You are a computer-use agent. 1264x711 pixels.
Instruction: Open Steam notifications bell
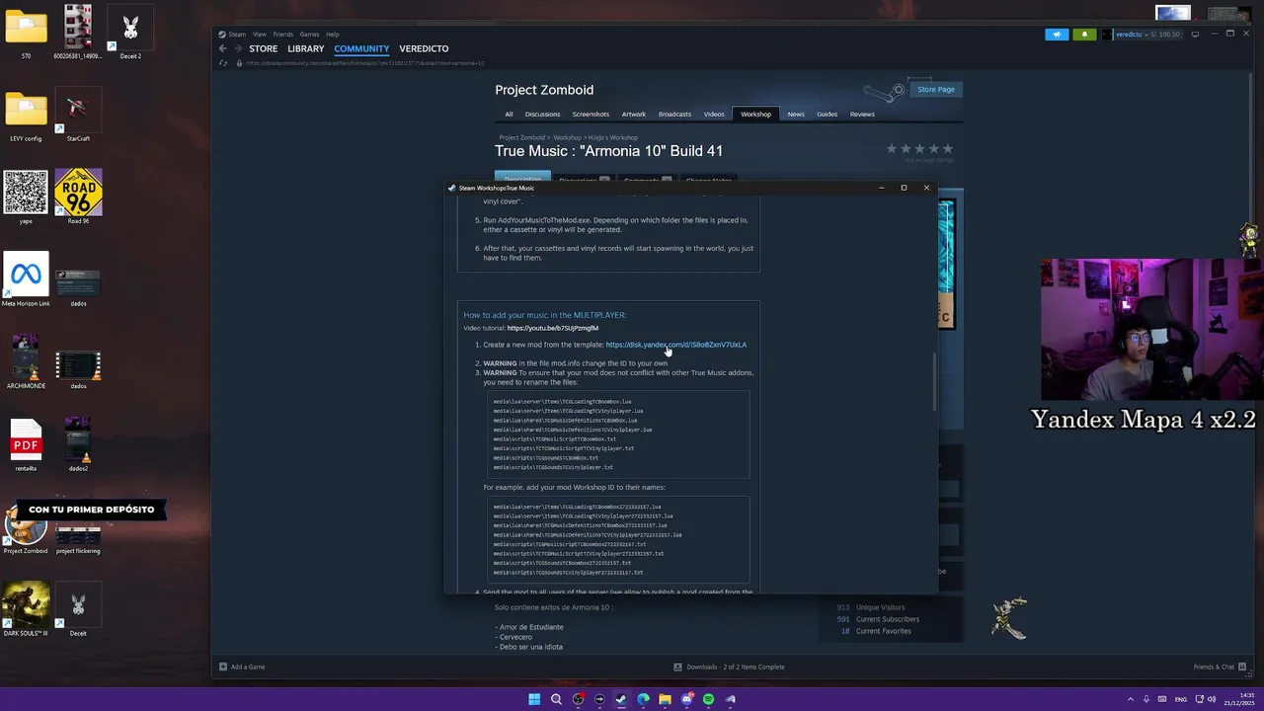tap(1083, 35)
